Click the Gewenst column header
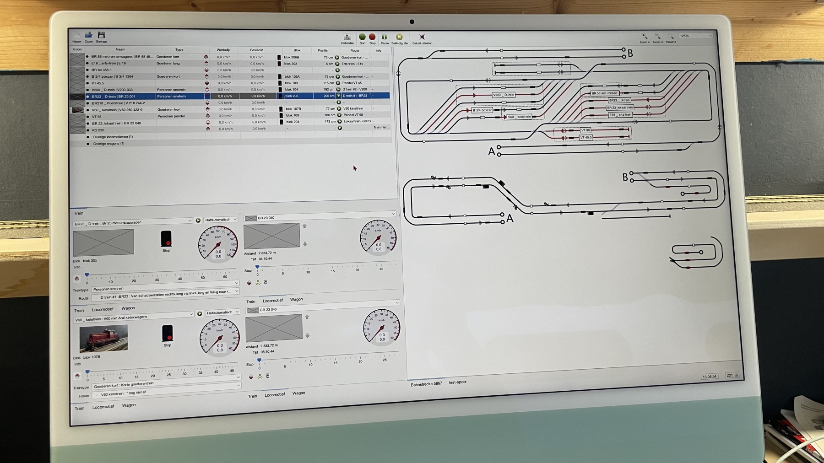This screenshot has height=463, width=824. point(256,50)
